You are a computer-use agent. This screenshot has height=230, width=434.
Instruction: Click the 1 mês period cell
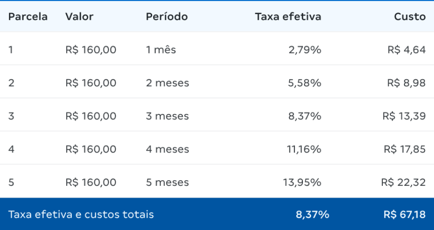161,50
